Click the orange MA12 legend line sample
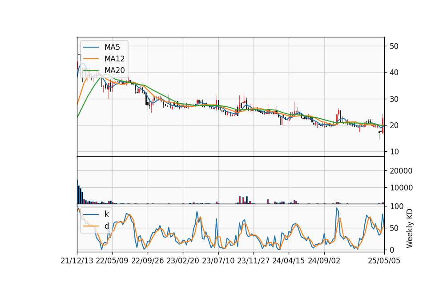The image size is (427, 307). tap(91, 59)
